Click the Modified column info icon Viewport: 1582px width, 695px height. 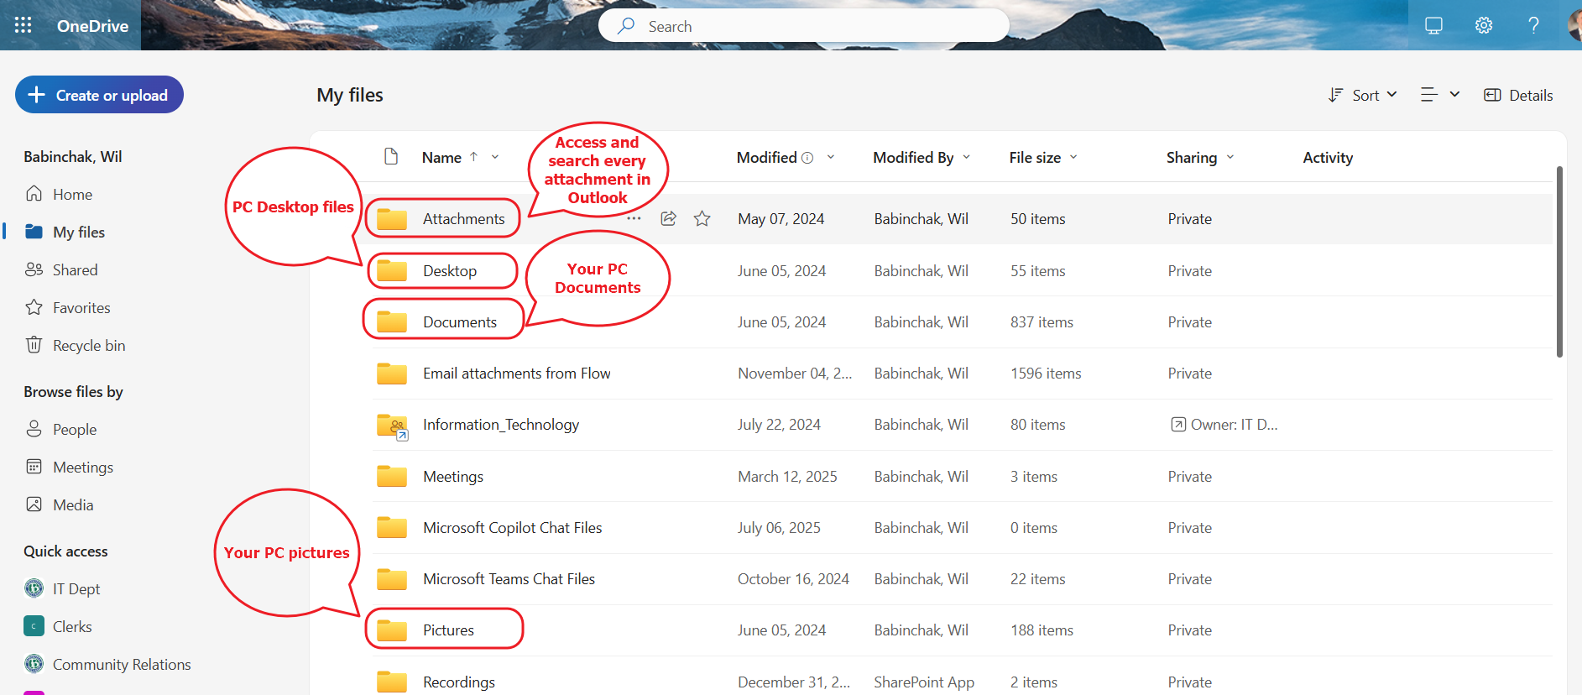[x=807, y=158]
